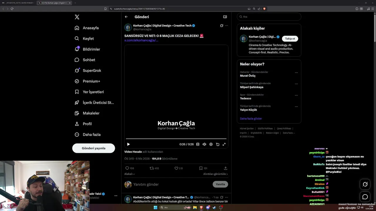Open three-dot menu on the reply post
Screen dimensions: 376x211
(226, 197)
